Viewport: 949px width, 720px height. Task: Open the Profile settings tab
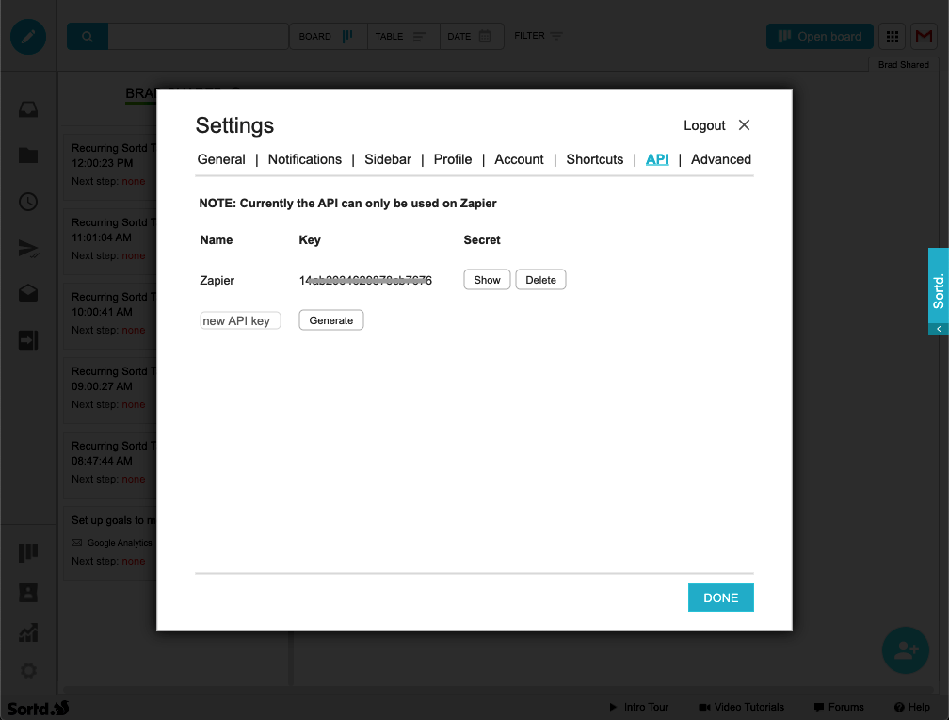click(x=453, y=159)
